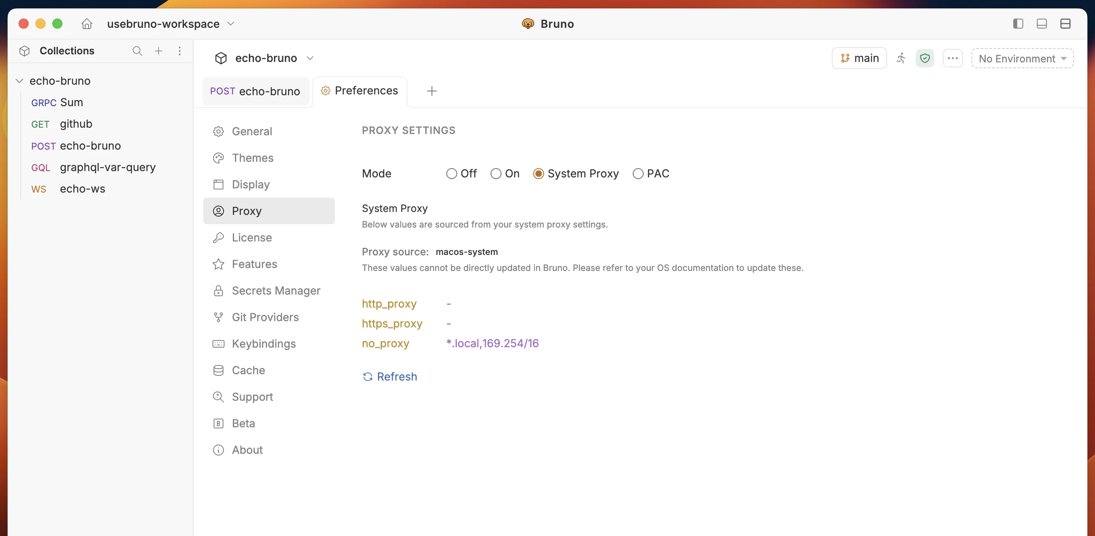The width and height of the screenshot is (1095, 536).
Task: Open Cache preferences section
Action: 269,370
